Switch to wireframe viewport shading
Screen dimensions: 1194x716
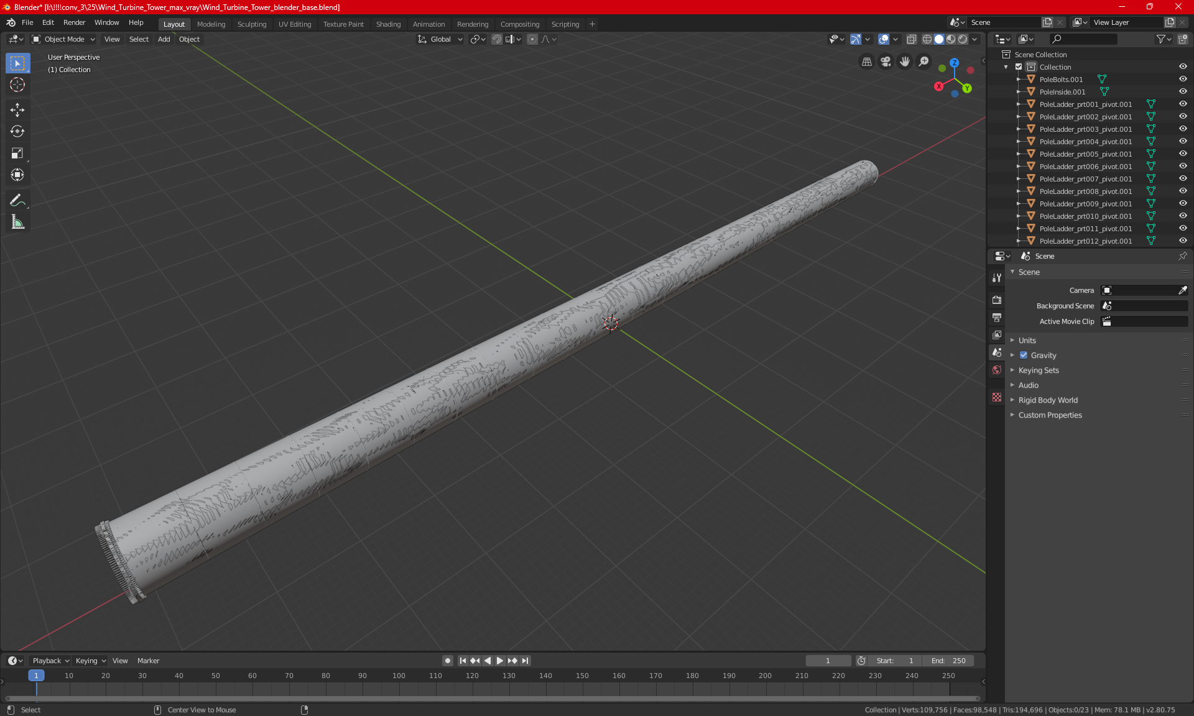click(x=927, y=39)
